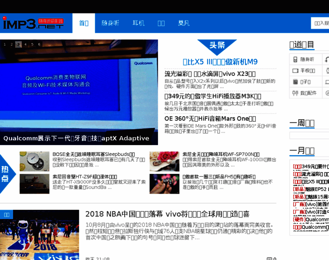Click the iMP3.net site logo
This screenshot has height=260, width=329.
(x=33, y=23)
